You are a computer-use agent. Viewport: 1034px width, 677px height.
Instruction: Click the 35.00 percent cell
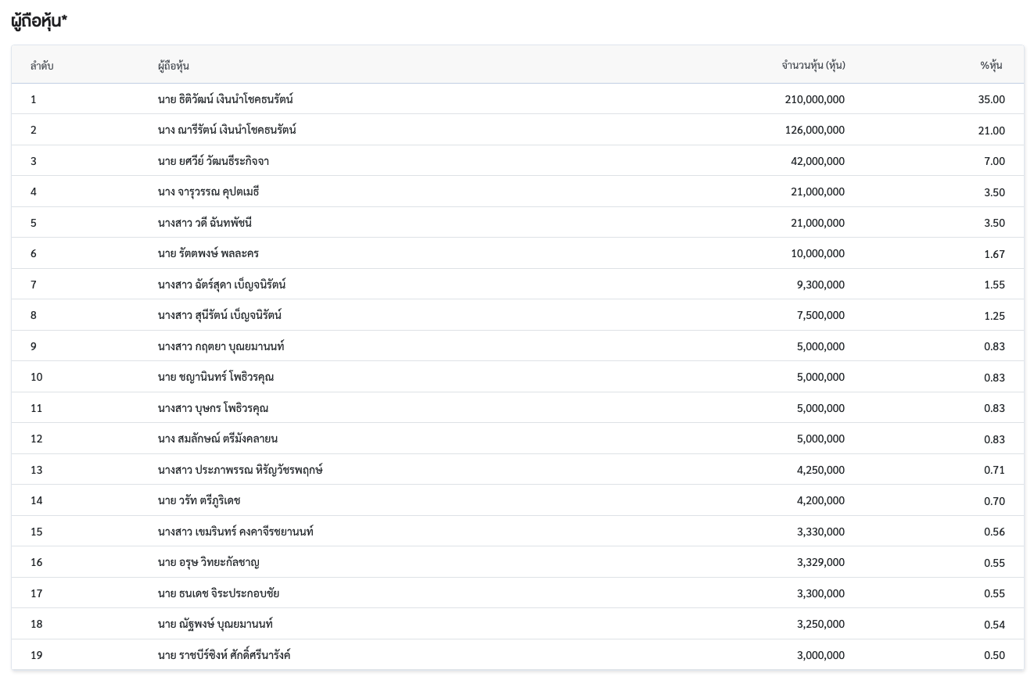[x=991, y=99]
